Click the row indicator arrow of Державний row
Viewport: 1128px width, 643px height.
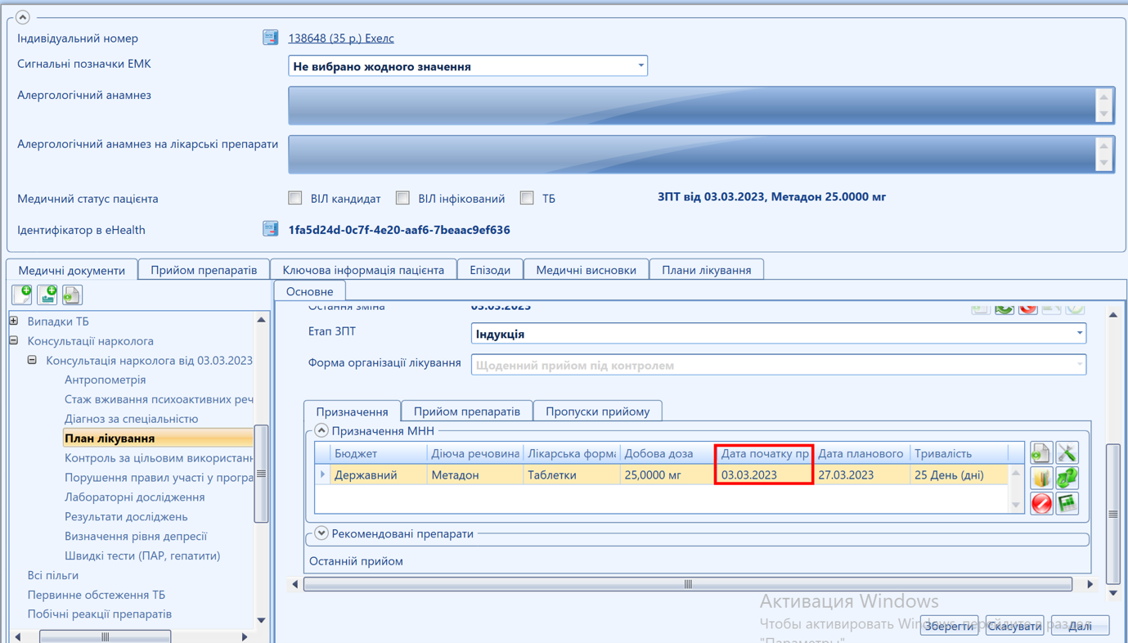322,474
